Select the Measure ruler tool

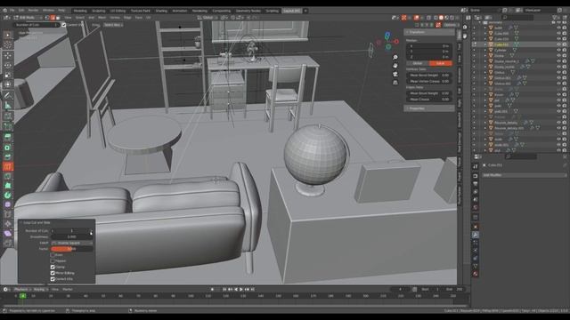8,105
